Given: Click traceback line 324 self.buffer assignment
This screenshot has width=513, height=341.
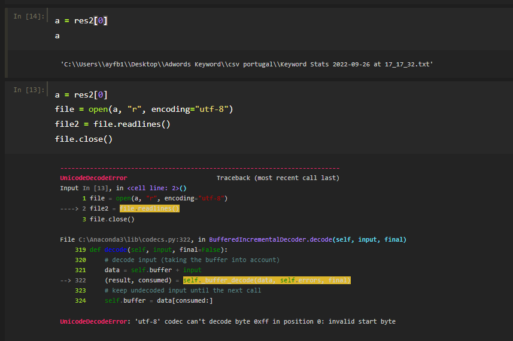Looking at the screenshot, I should pos(159,300).
